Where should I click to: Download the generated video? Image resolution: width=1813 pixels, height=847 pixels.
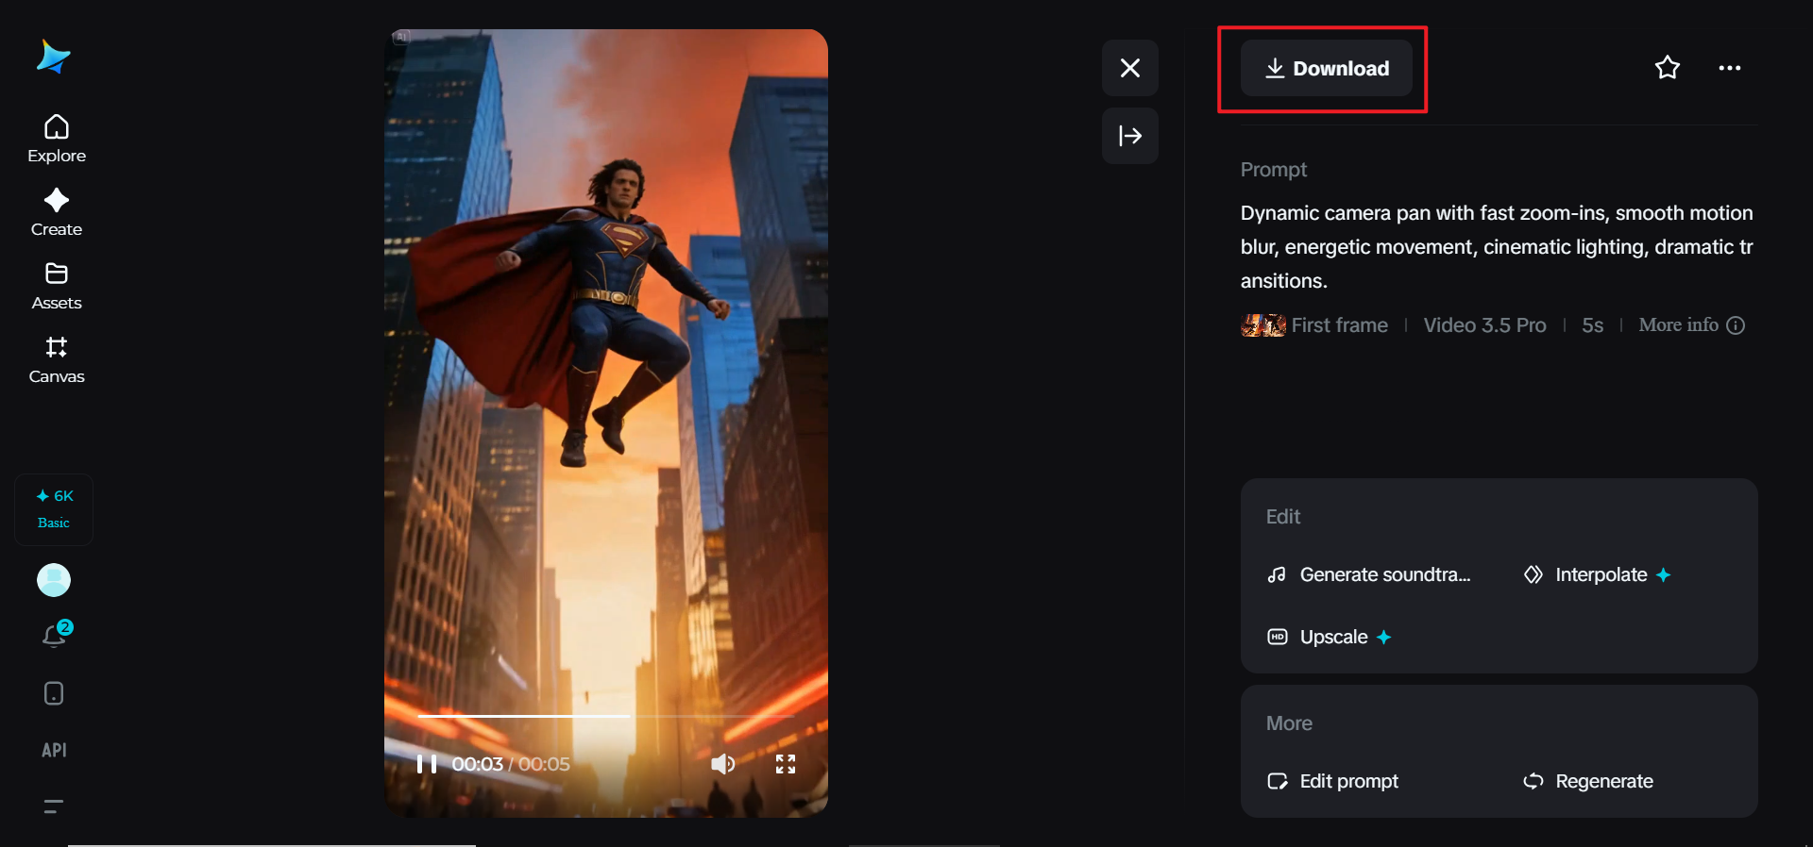click(x=1326, y=69)
